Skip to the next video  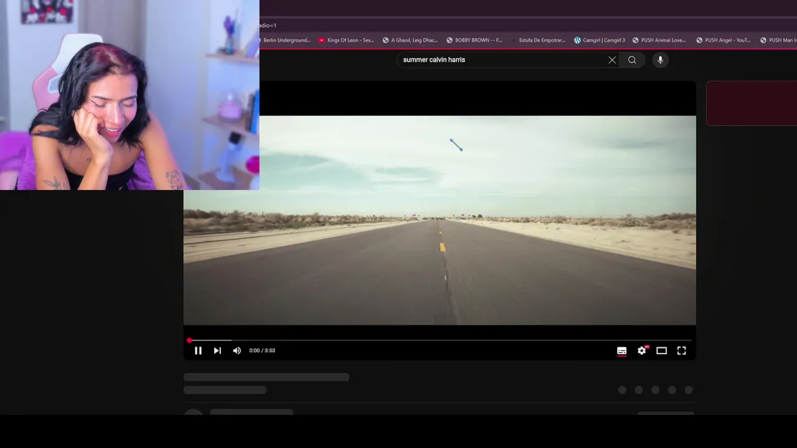click(x=217, y=351)
